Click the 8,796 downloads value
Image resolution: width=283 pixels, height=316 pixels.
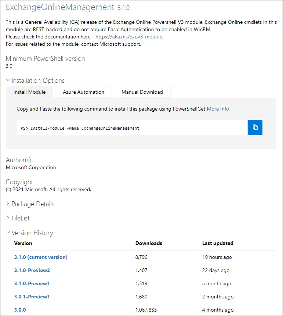tap(141, 257)
